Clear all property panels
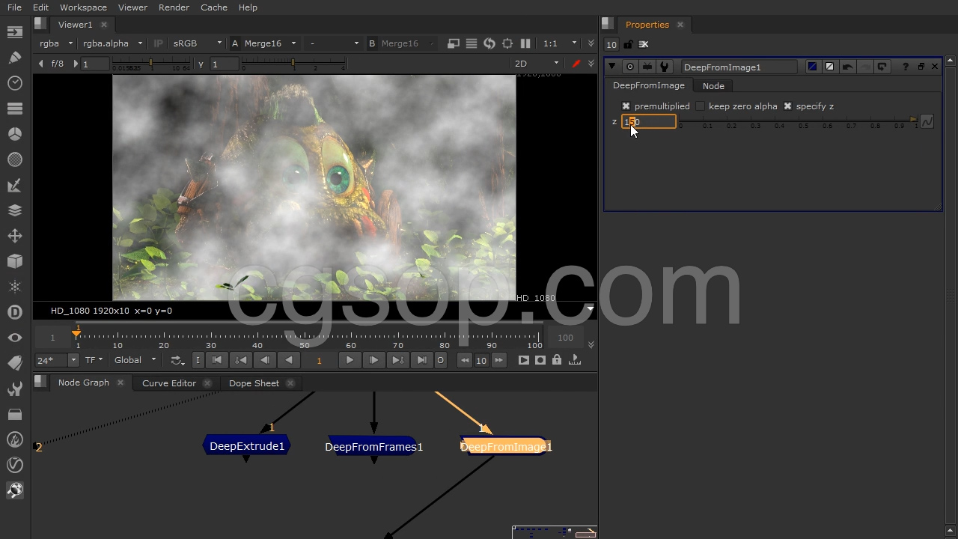Screen dimensions: 958x539 click(x=644, y=44)
